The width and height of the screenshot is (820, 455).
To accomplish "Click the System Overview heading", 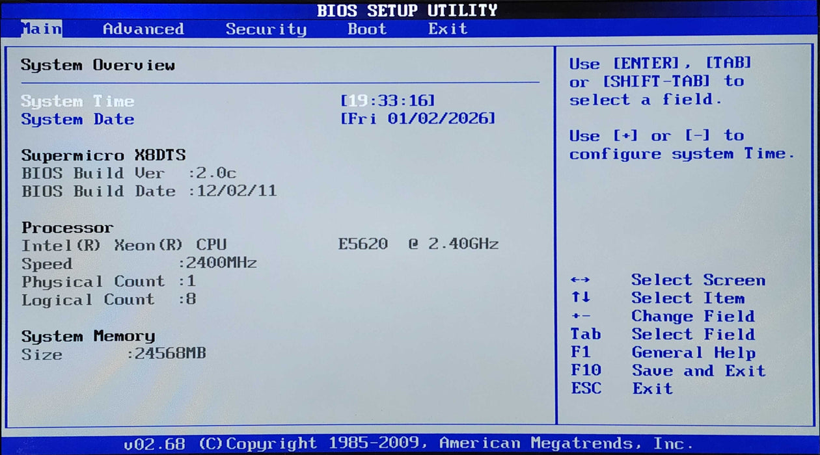I will coord(98,65).
